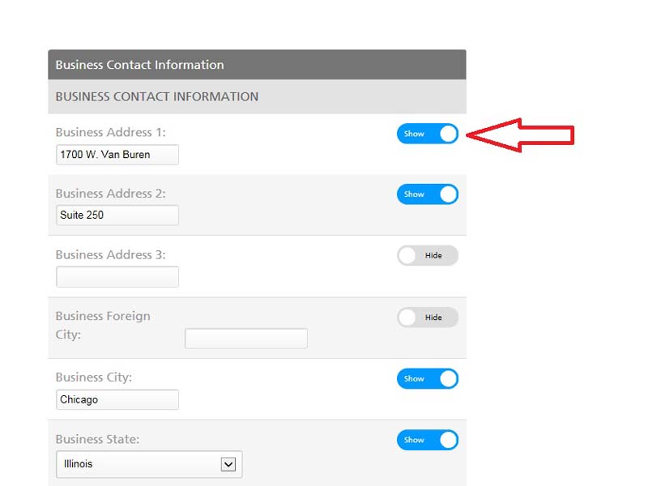
Task: Enable the Business Address 3 visibility switch
Action: [427, 256]
